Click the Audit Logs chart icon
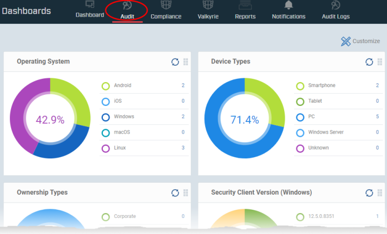This screenshot has height=234, width=387. point(336,5)
